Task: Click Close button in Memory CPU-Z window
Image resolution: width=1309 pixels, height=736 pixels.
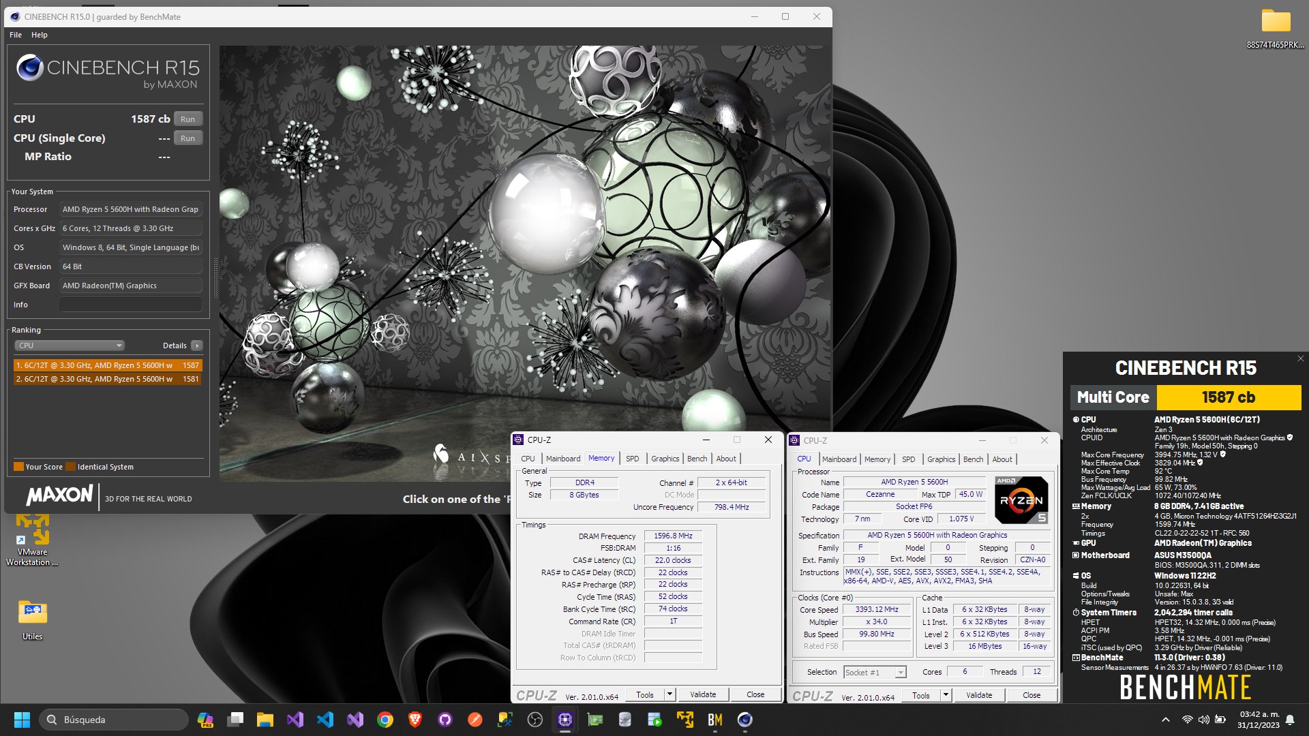Action: [x=755, y=694]
